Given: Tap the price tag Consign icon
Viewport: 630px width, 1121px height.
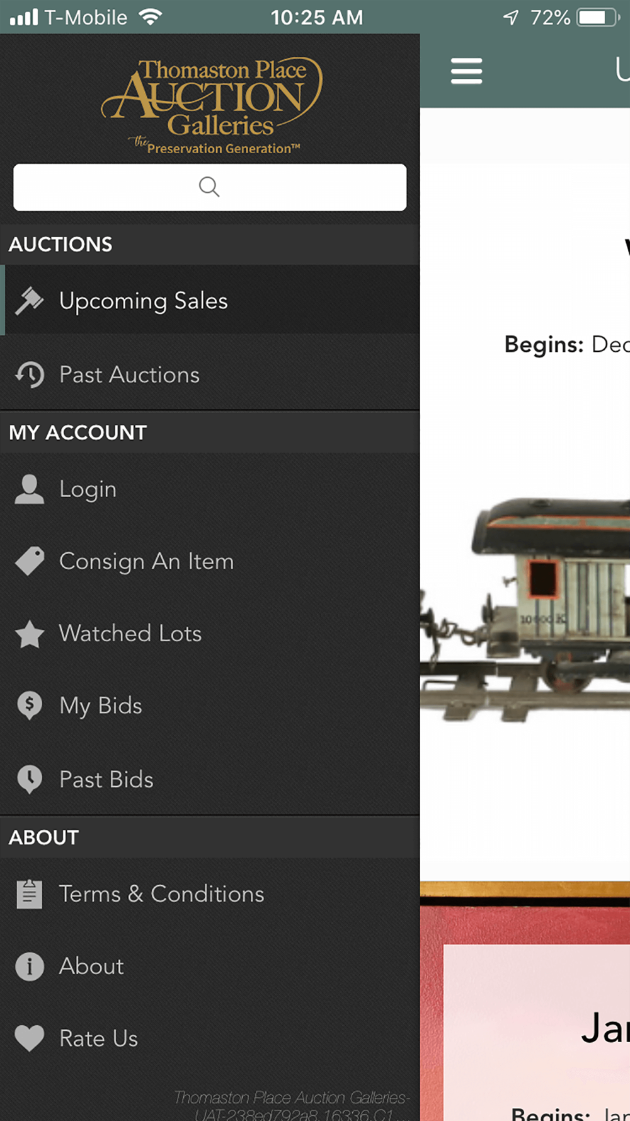Looking at the screenshot, I should pos(30,561).
